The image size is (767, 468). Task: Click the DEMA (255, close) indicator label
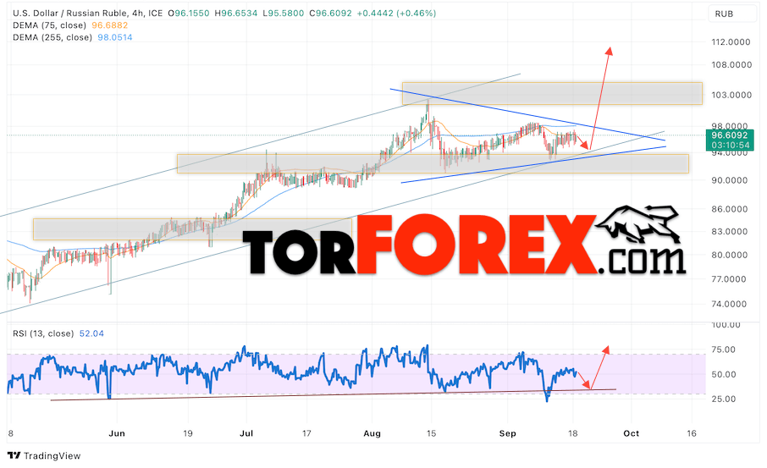(x=52, y=37)
